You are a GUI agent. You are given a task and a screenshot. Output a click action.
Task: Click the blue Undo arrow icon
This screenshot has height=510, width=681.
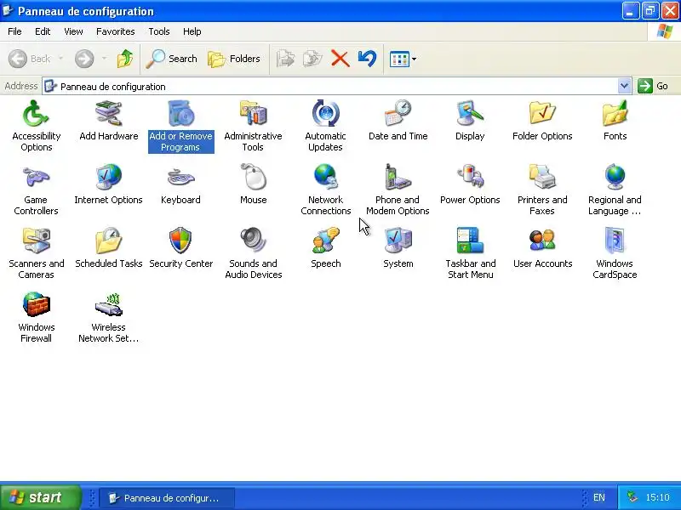(368, 59)
